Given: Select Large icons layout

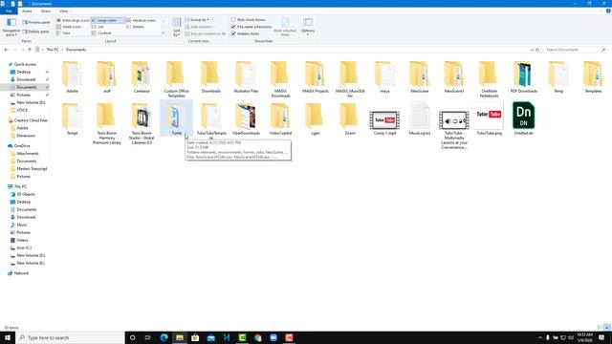Looking at the screenshot, I should 108,20.
